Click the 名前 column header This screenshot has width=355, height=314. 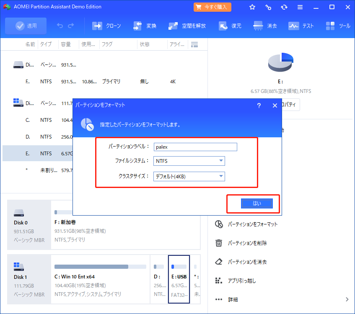coord(30,44)
